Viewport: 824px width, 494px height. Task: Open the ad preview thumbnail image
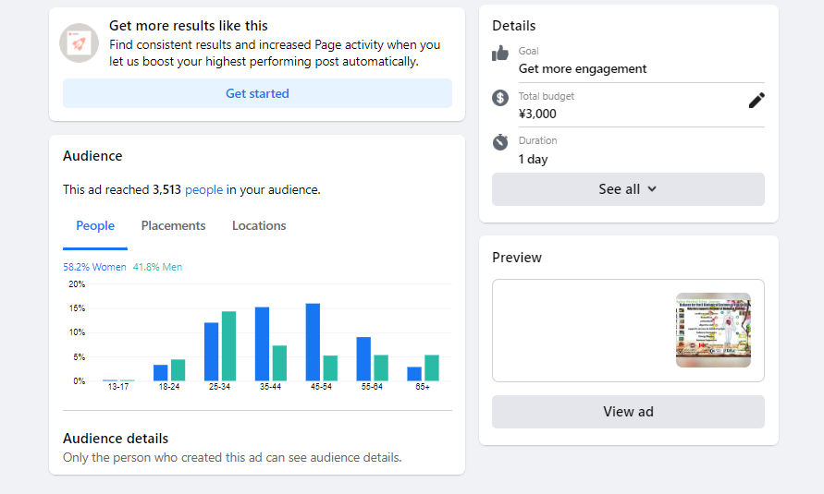pyautogui.click(x=713, y=330)
